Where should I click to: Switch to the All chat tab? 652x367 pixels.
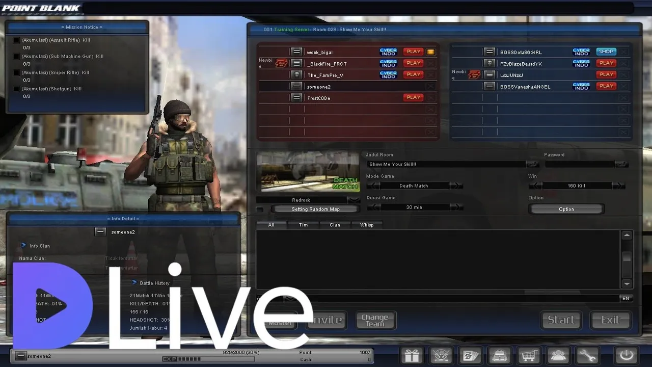(x=271, y=225)
